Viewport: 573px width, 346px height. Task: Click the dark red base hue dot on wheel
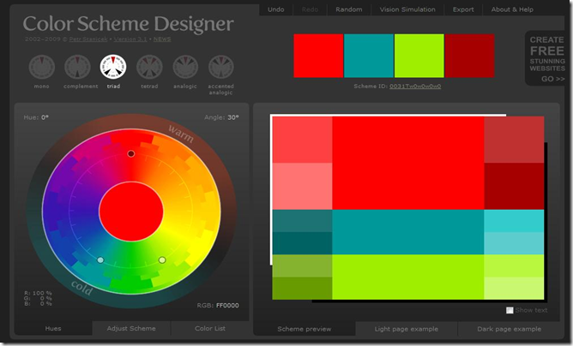click(131, 153)
